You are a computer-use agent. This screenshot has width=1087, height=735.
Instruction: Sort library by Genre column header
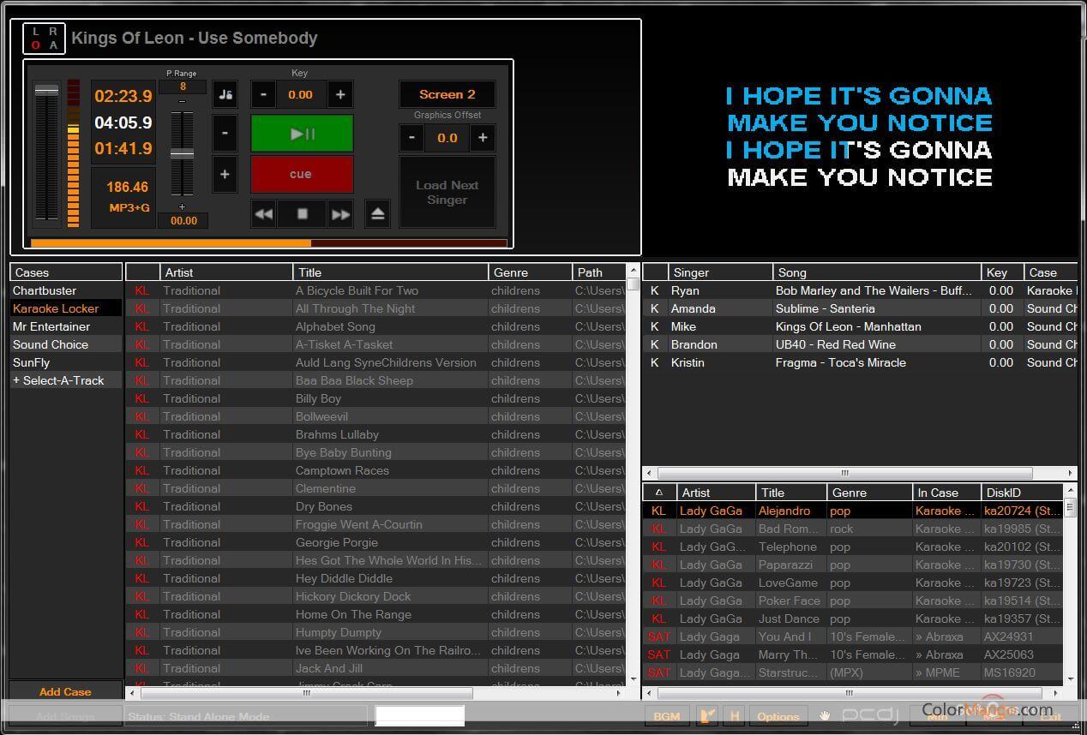pos(530,272)
